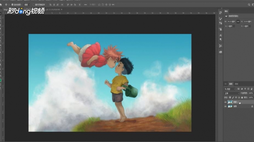Close the document tab with its X

coord(61,9)
